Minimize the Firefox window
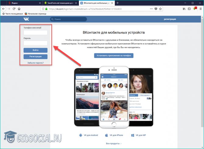This screenshot has height=149, width=204. pyautogui.click(x=185, y=3)
